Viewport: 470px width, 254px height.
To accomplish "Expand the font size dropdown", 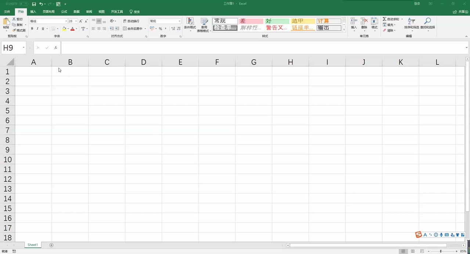I will pos(76,21).
